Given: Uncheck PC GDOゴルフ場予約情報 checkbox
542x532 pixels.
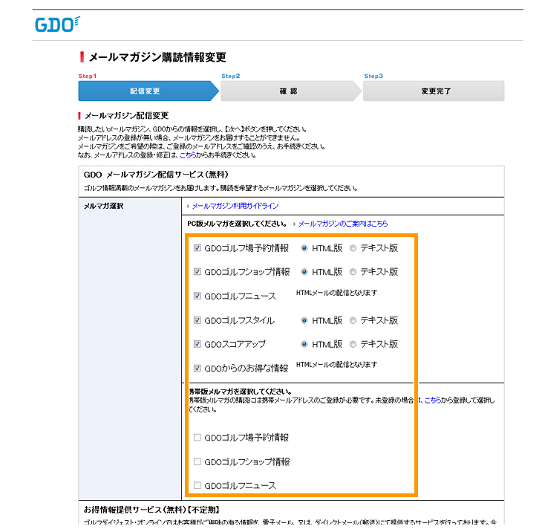Looking at the screenshot, I should [x=197, y=248].
